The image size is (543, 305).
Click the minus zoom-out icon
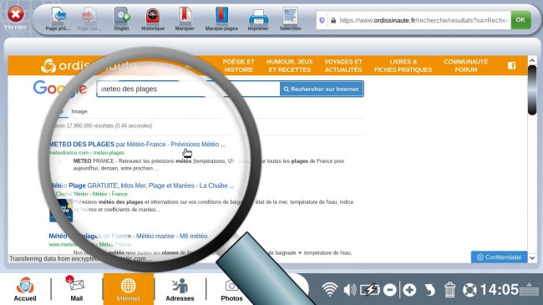390,290
